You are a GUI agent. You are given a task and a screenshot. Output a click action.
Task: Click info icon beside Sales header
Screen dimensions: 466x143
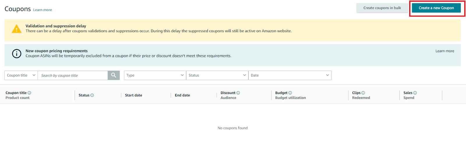[415, 93]
